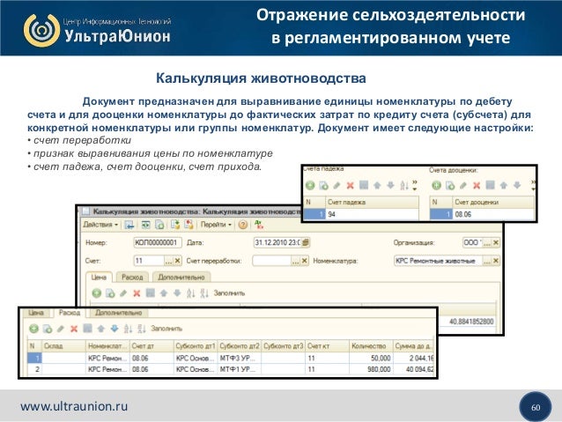
Task: Open calendar picker next to the Дата field
Action: point(306,243)
